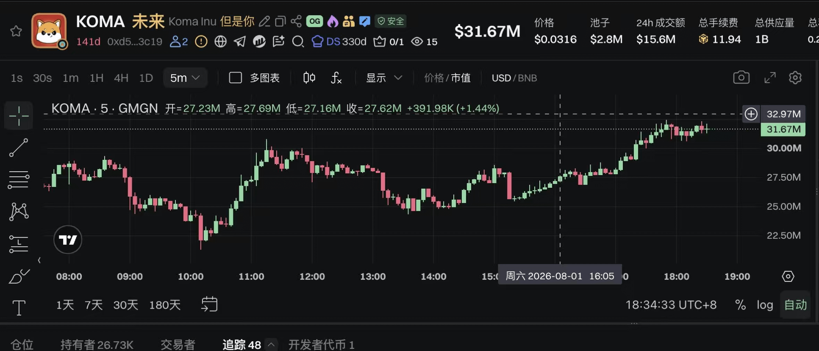Enable the 多图表 multi-chart checkbox
The image size is (819, 351).
click(236, 78)
